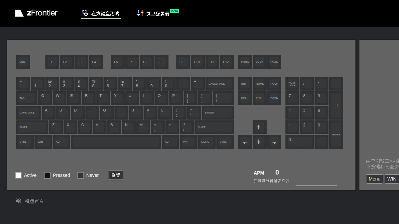This screenshot has width=399, height=224.
Task: Click the white Active color swatch
Action: pos(19,175)
